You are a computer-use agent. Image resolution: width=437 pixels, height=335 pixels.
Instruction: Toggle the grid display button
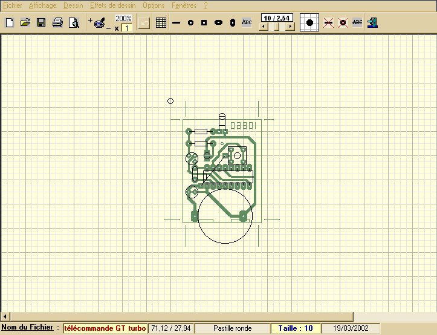pyautogui.click(x=161, y=23)
